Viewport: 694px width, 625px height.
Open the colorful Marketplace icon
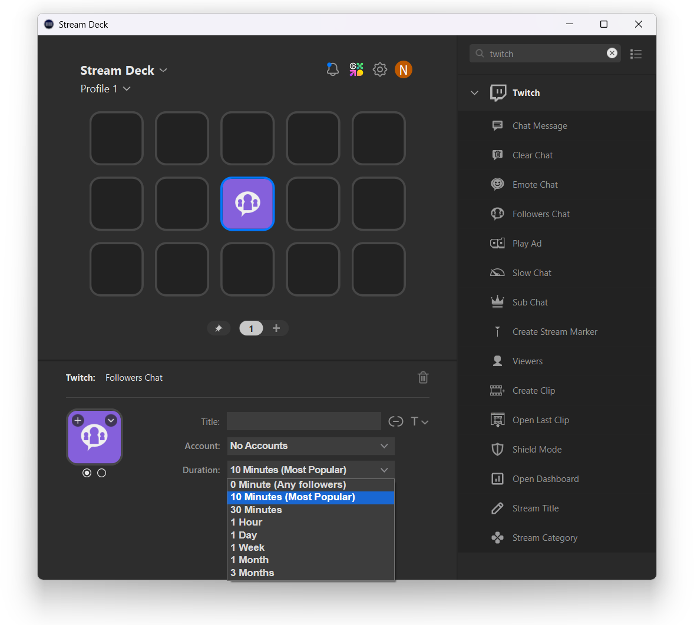[356, 69]
